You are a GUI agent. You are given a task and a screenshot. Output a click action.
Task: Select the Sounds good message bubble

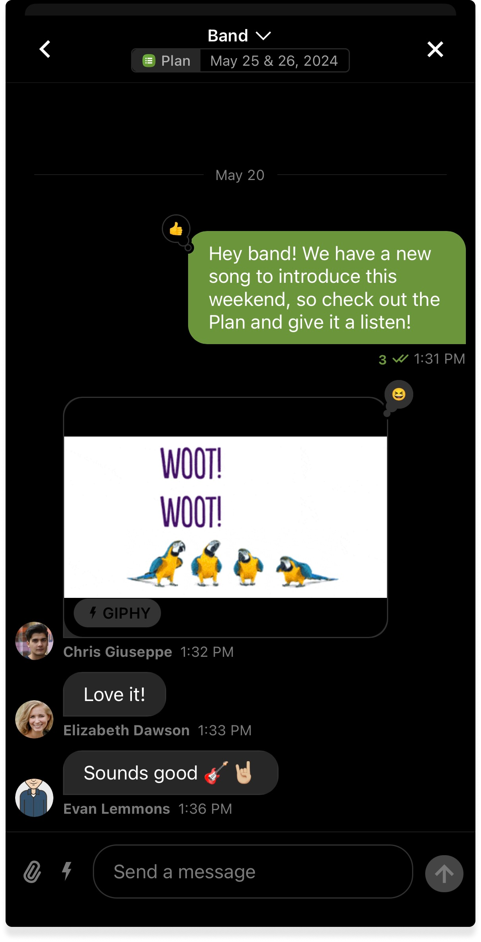coord(171,773)
